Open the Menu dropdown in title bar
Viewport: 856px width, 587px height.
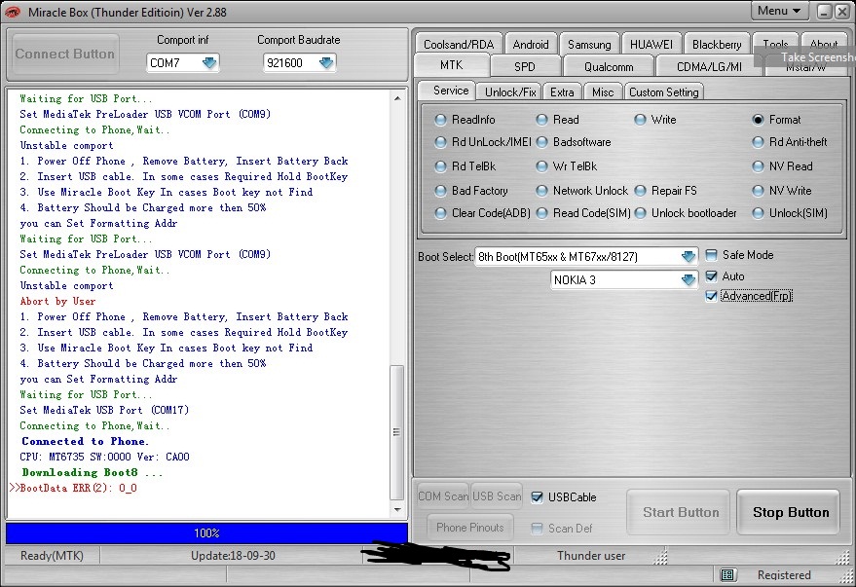click(779, 11)
